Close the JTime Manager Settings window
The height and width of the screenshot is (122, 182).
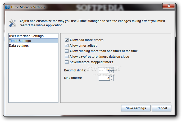[x=169, y=6]
